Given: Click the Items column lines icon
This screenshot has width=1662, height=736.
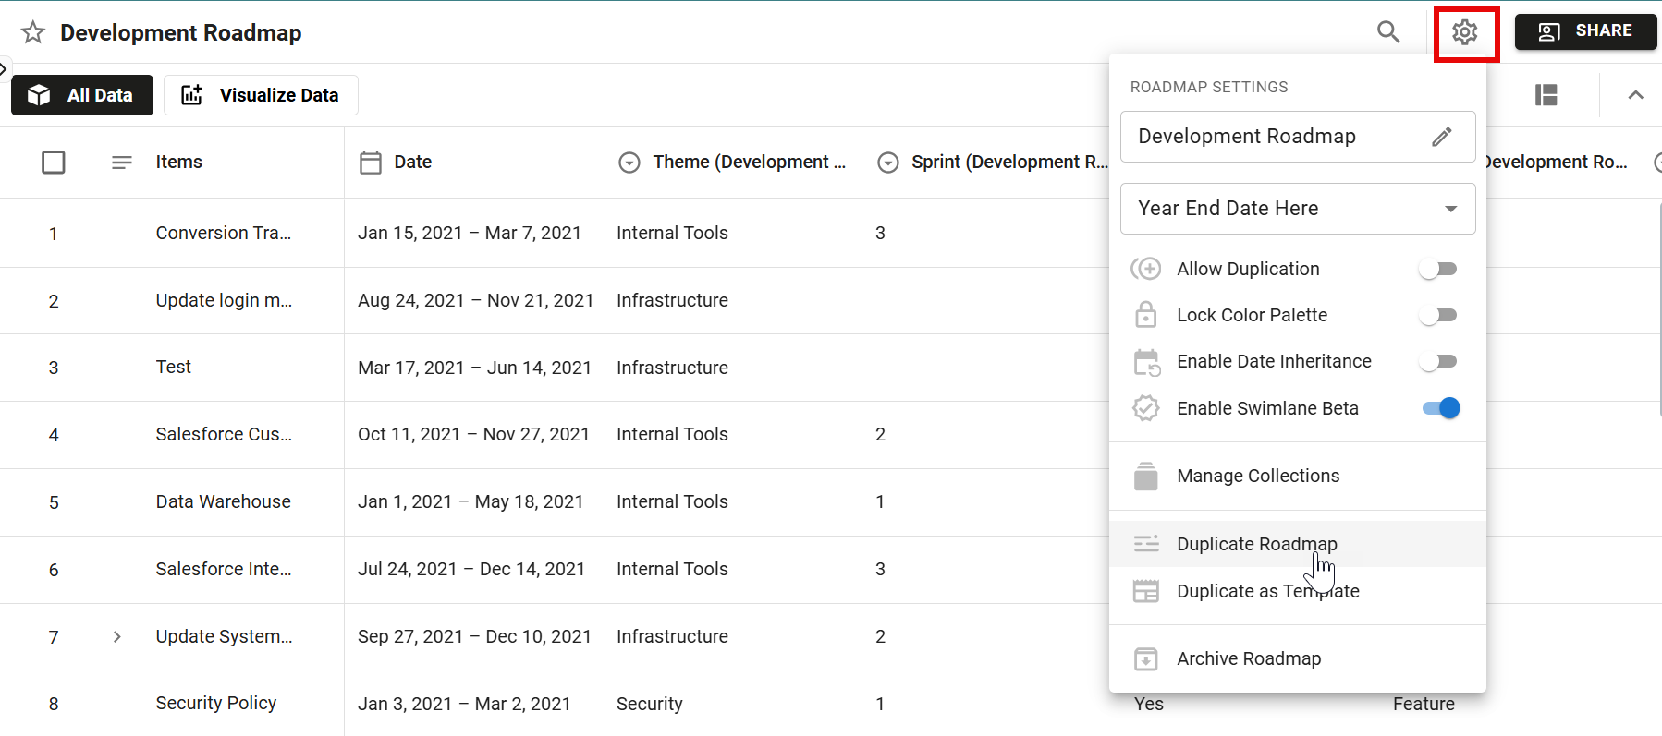Looking at the screenshot, I should [121, 163].
